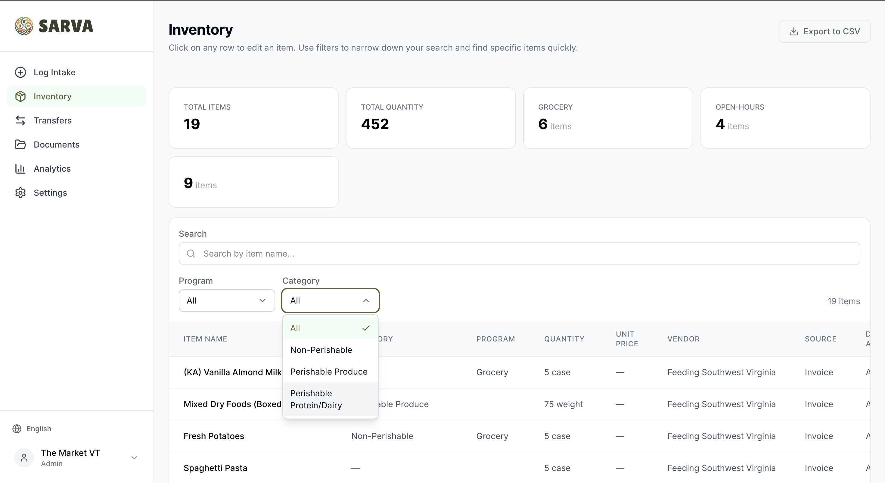Click the Analytics bar chart icon
This screenshot has width=885, height=483.
pyautogui.click(x=20, y=168)
